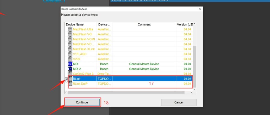Click the V1FLASH device icon
The image size is (270, 115).
pyautogui.click(x=70, y=54)
